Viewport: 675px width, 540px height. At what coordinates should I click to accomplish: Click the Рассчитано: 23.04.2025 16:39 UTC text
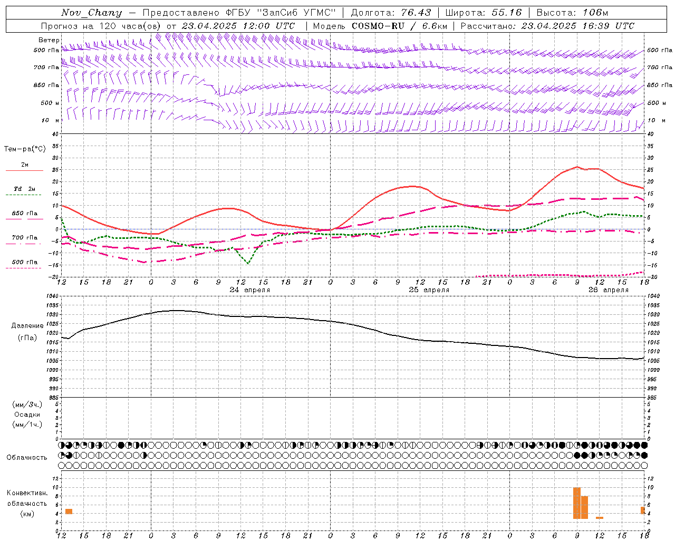point(547,26)
